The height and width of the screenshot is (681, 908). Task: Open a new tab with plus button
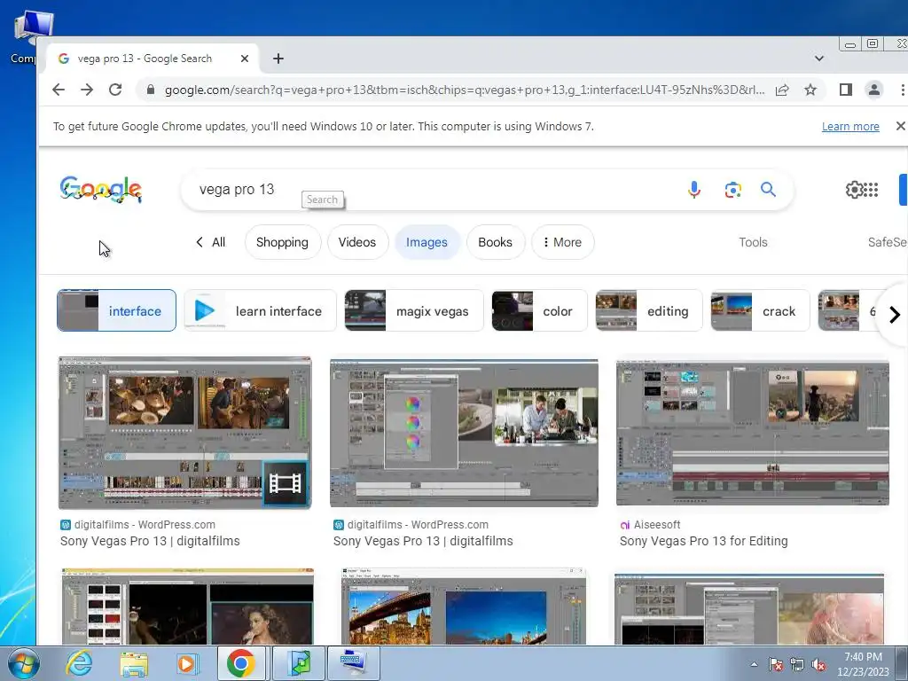tap(278, 59)
